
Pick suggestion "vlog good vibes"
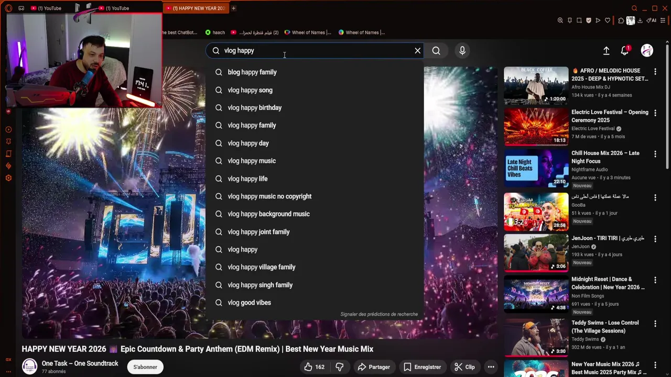[315, 303]
